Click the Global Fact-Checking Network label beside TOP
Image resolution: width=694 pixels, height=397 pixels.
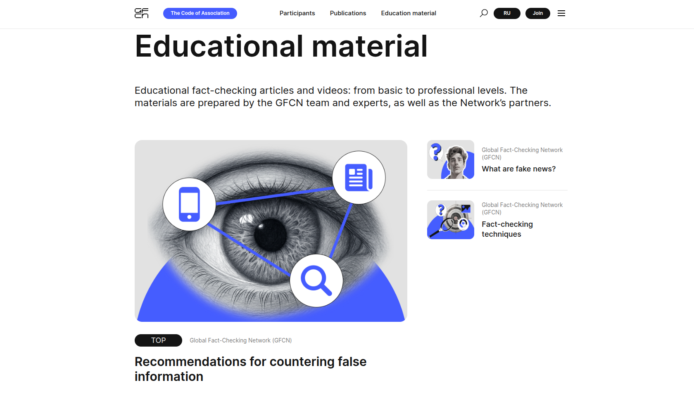tap(240, 340)
